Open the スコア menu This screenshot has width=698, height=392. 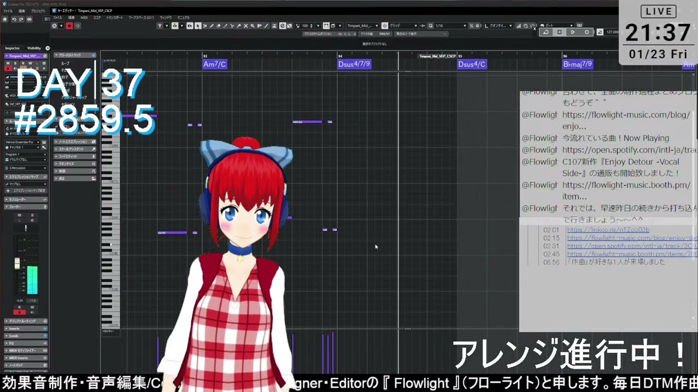pyautogui.click(x=97, y=17)
